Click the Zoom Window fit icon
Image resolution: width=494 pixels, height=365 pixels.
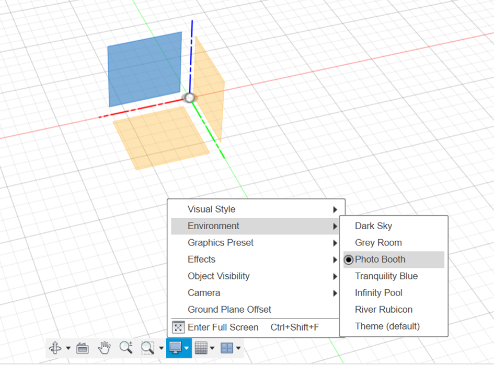(147, 348)
